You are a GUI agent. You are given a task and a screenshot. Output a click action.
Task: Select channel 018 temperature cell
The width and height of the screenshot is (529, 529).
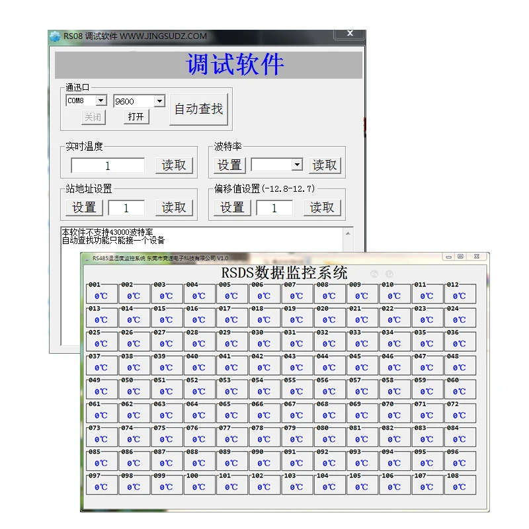point(264,318)
